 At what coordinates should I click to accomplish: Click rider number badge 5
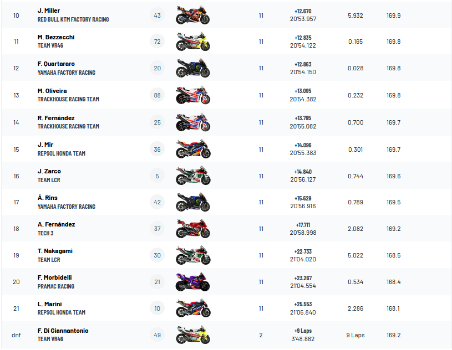point(158,176)
